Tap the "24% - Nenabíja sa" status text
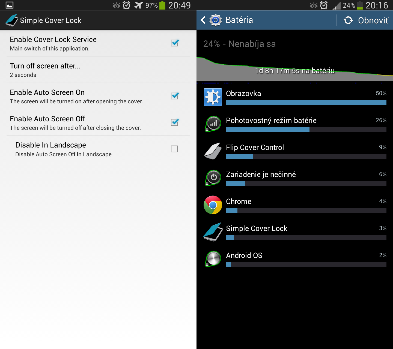 tap(239, 44)
